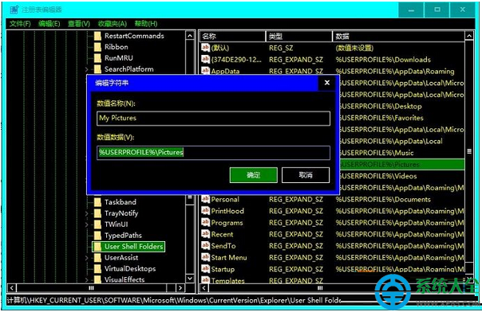This screenshot has height=312, width=482.
Task: Open the 查看(V) menu
Action: click(79, 24)
